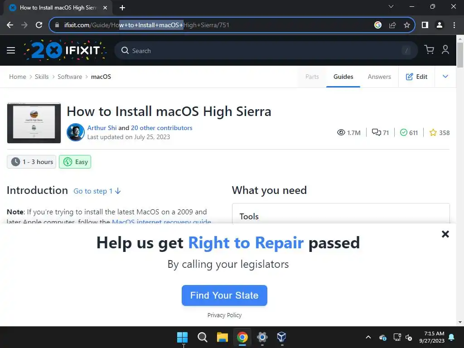The image size is (464, 348).
Task: Click the Home breadcrumb
Action: (18, 77)
